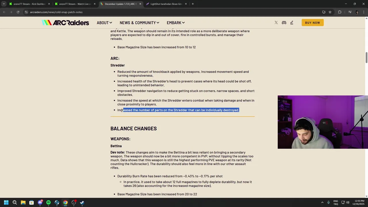Viewport: 368px width, 207px height.
Task: Click the 'Dev note:' label under Bettina
Action: (118, 152)
